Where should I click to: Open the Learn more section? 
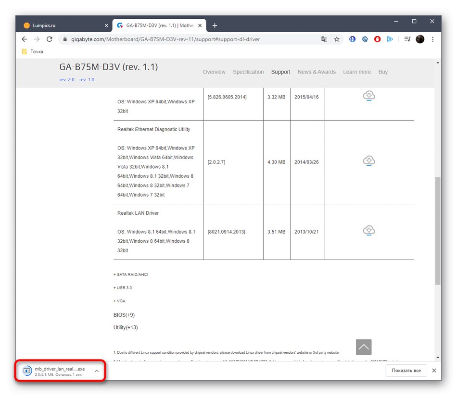click(357, 72)
